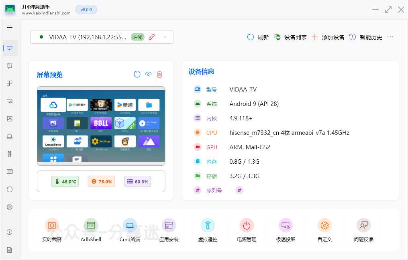
Task: Open the Cmd终端 terminal
Action: 129,225
